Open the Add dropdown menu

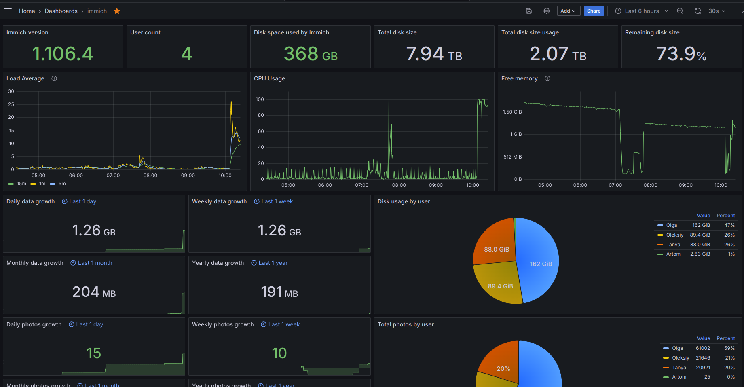(568, 11)
